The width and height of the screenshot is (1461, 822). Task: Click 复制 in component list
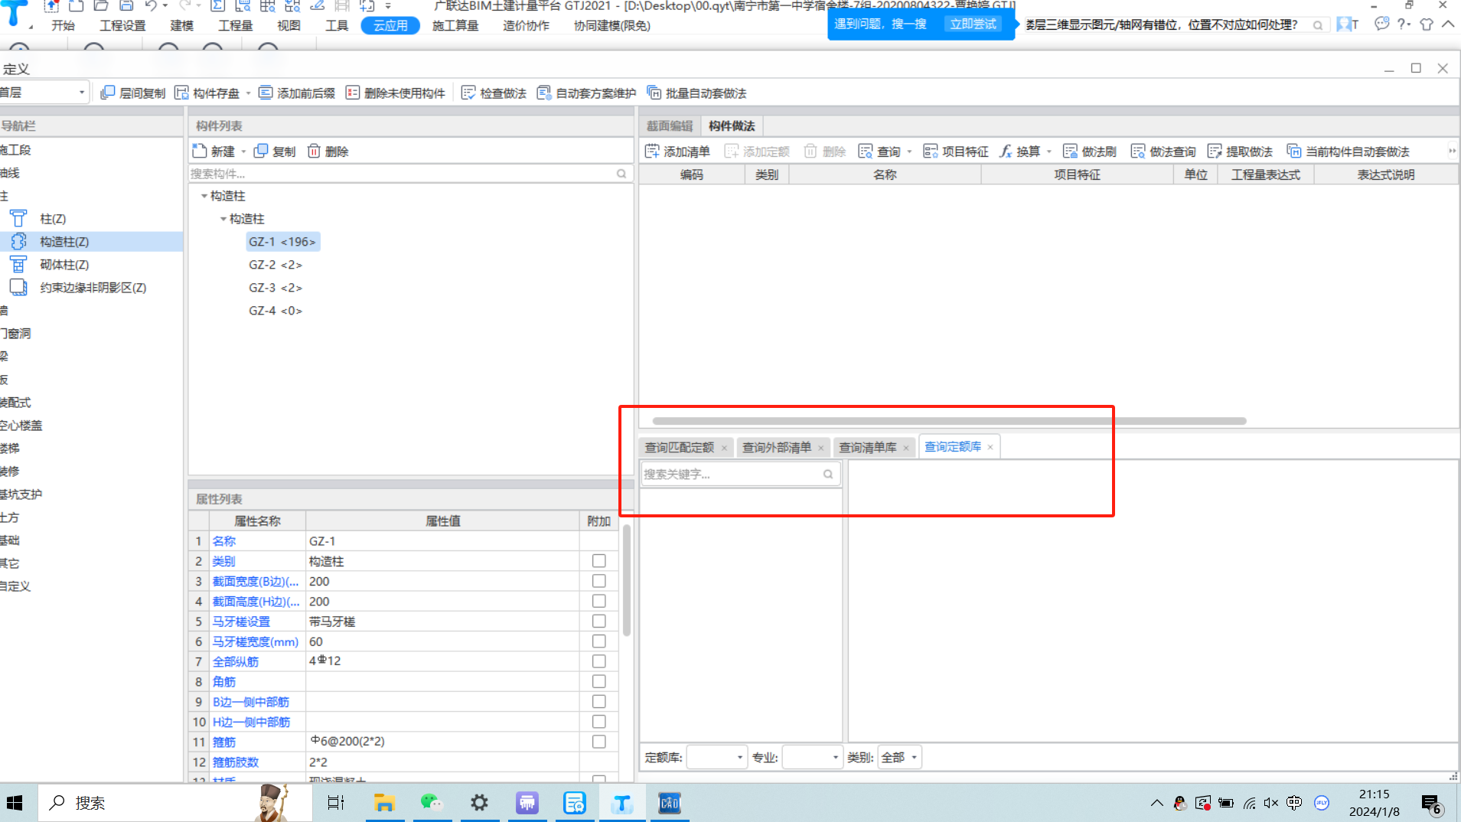coord(276,152)
